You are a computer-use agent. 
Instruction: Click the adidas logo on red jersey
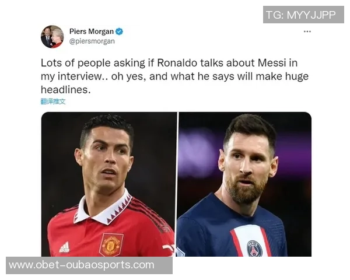[x=65, y=247]
